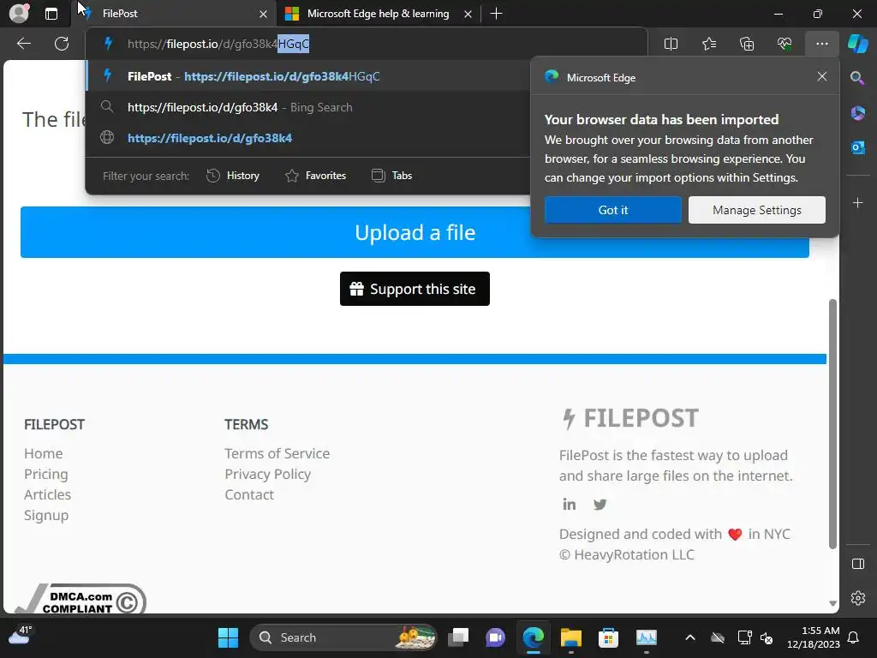Close the Microsoft Edge import popup
The image size is (877, 658).
click(821, 76)
